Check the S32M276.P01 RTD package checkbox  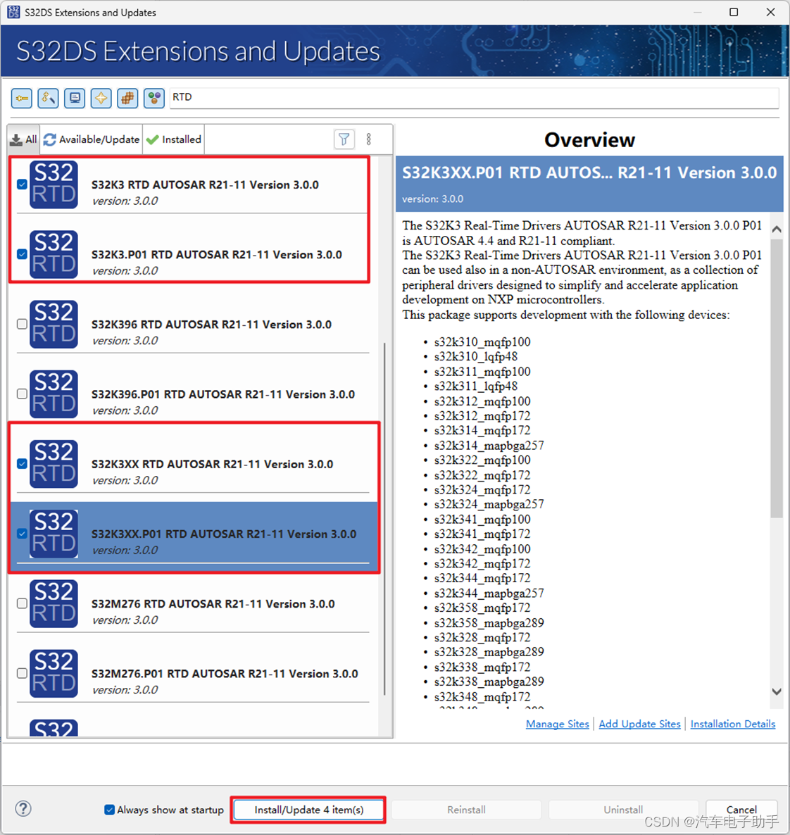[x=22, y=673]
